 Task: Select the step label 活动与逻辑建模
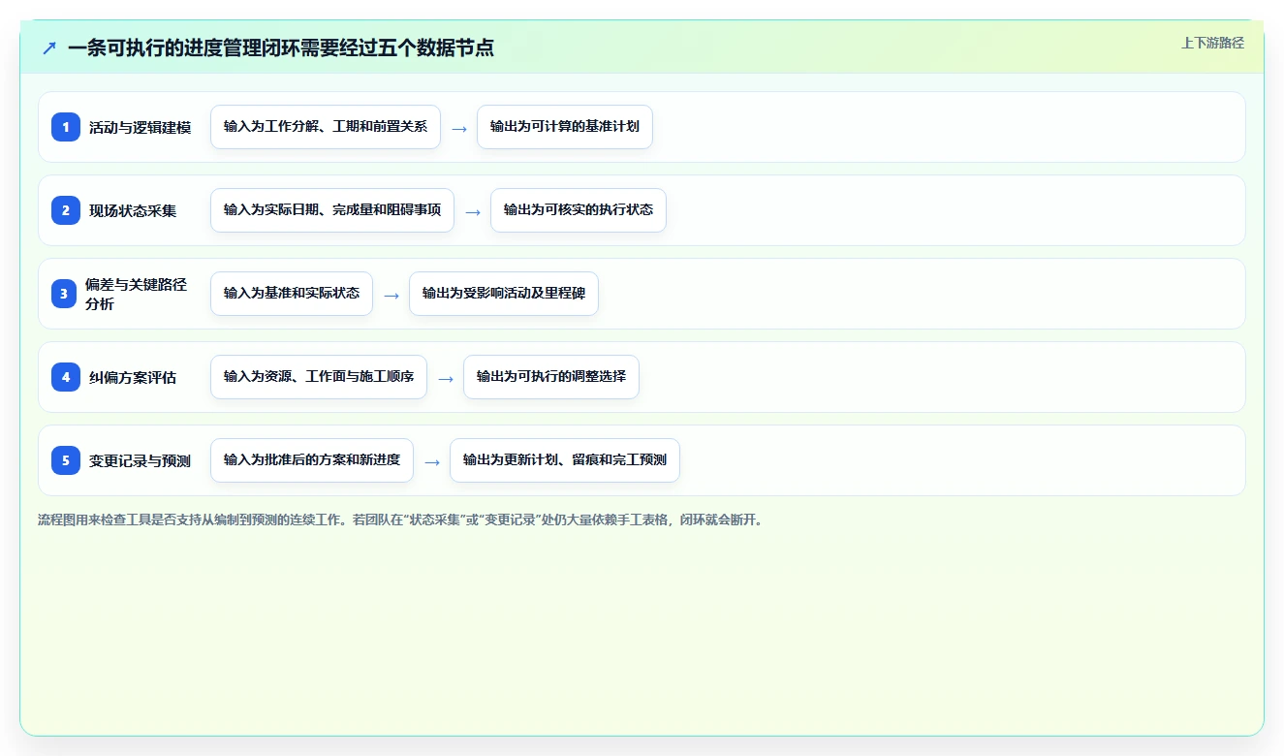tap(141, 127)
